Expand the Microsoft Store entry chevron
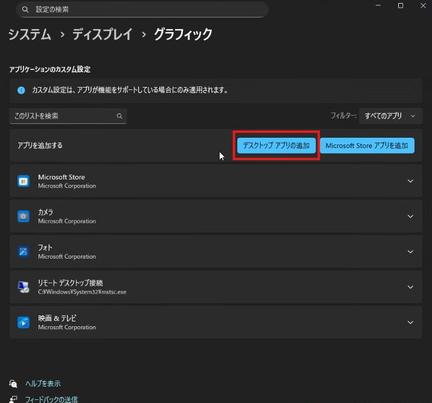The width and height of the screenshot is (432, 403). click(x=410, y=181)
